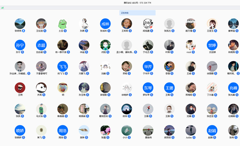Click the green network signal strength icon

point(2,8)
